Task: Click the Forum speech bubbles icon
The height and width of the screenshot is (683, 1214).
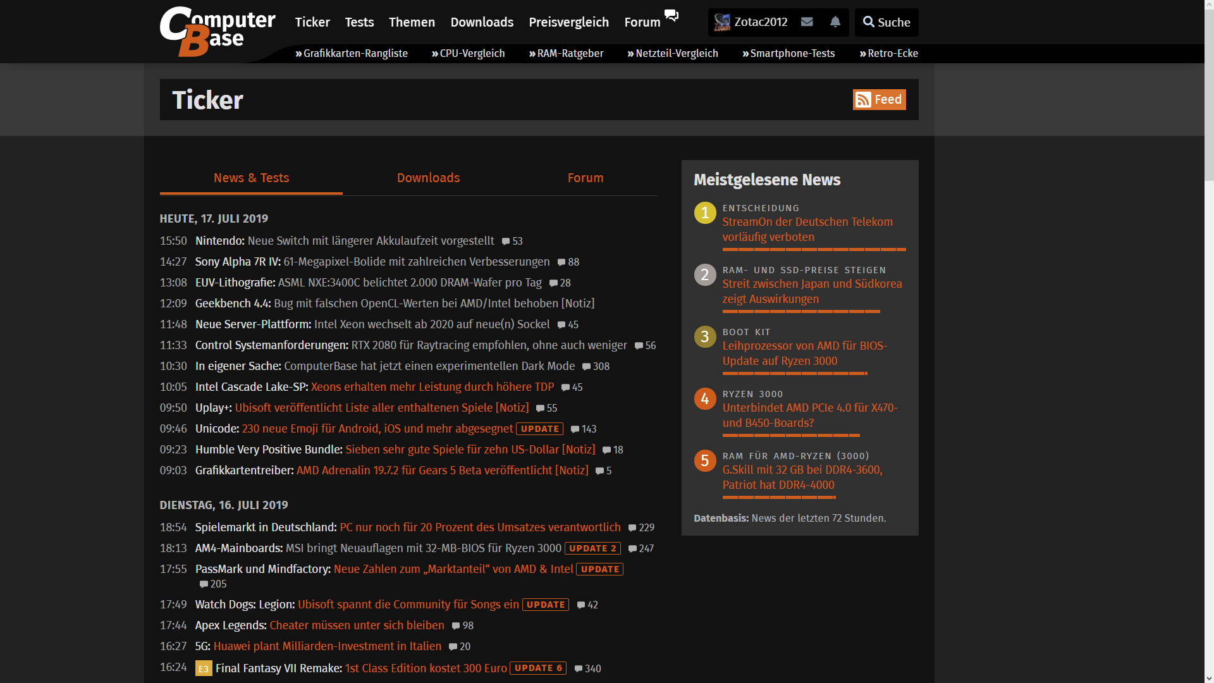Action: (x=671, y=16)
